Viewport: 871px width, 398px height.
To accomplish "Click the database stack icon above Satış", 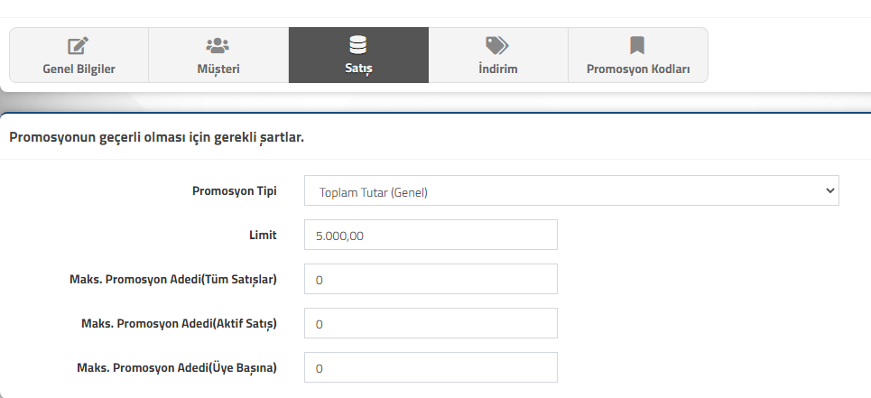I will pyautogui.click(x=358, y=45).
